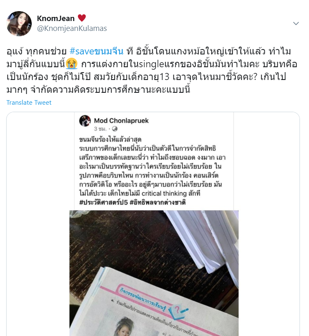This screenshot has height=336, width=309.
Task: Click the '3 ชม.' post timestamp
Action: click(100, 129)
